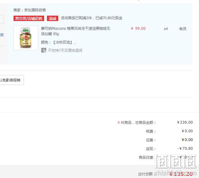Click the 7-day no-return policy icon
The width and height of the screenshot is (199, 178).
(44, 50)
